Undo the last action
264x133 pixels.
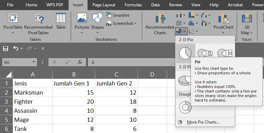coord(16,49)
